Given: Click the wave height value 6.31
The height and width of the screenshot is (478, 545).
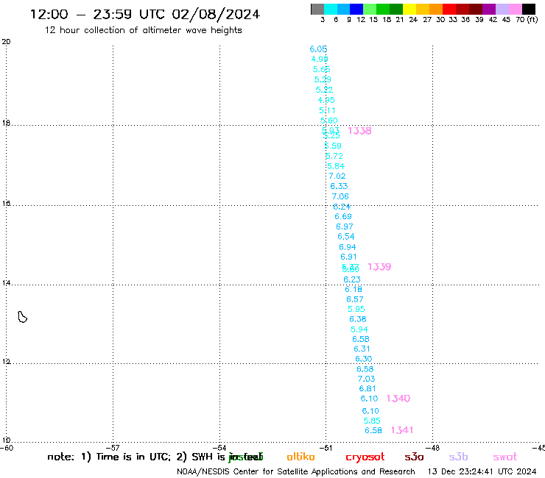Looking at the screenshot, I should click(x=362, y=349).
